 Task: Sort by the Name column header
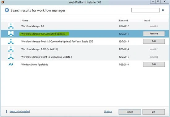[69, 20]
